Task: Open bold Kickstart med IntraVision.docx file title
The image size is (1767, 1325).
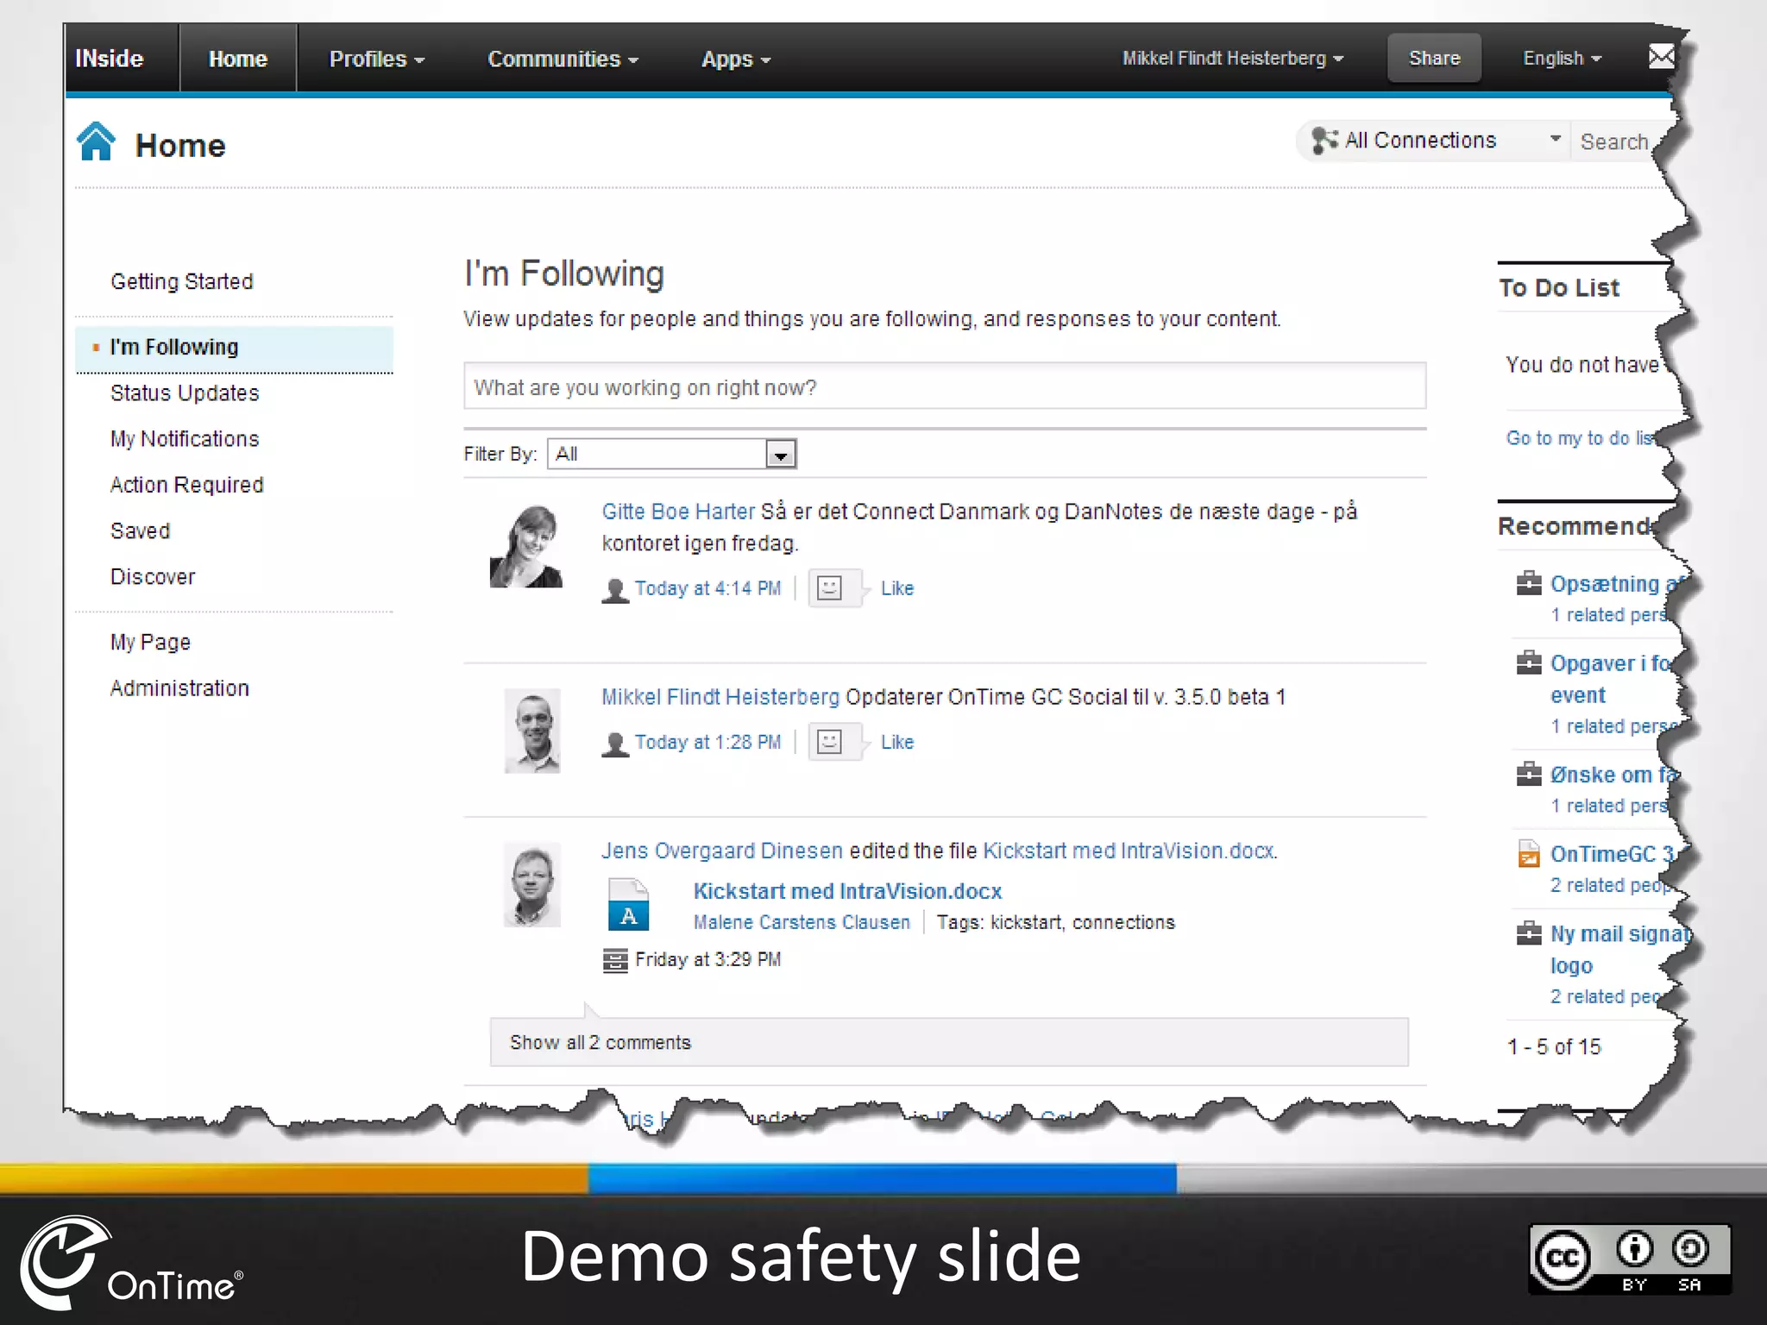Action: (847, 891)
